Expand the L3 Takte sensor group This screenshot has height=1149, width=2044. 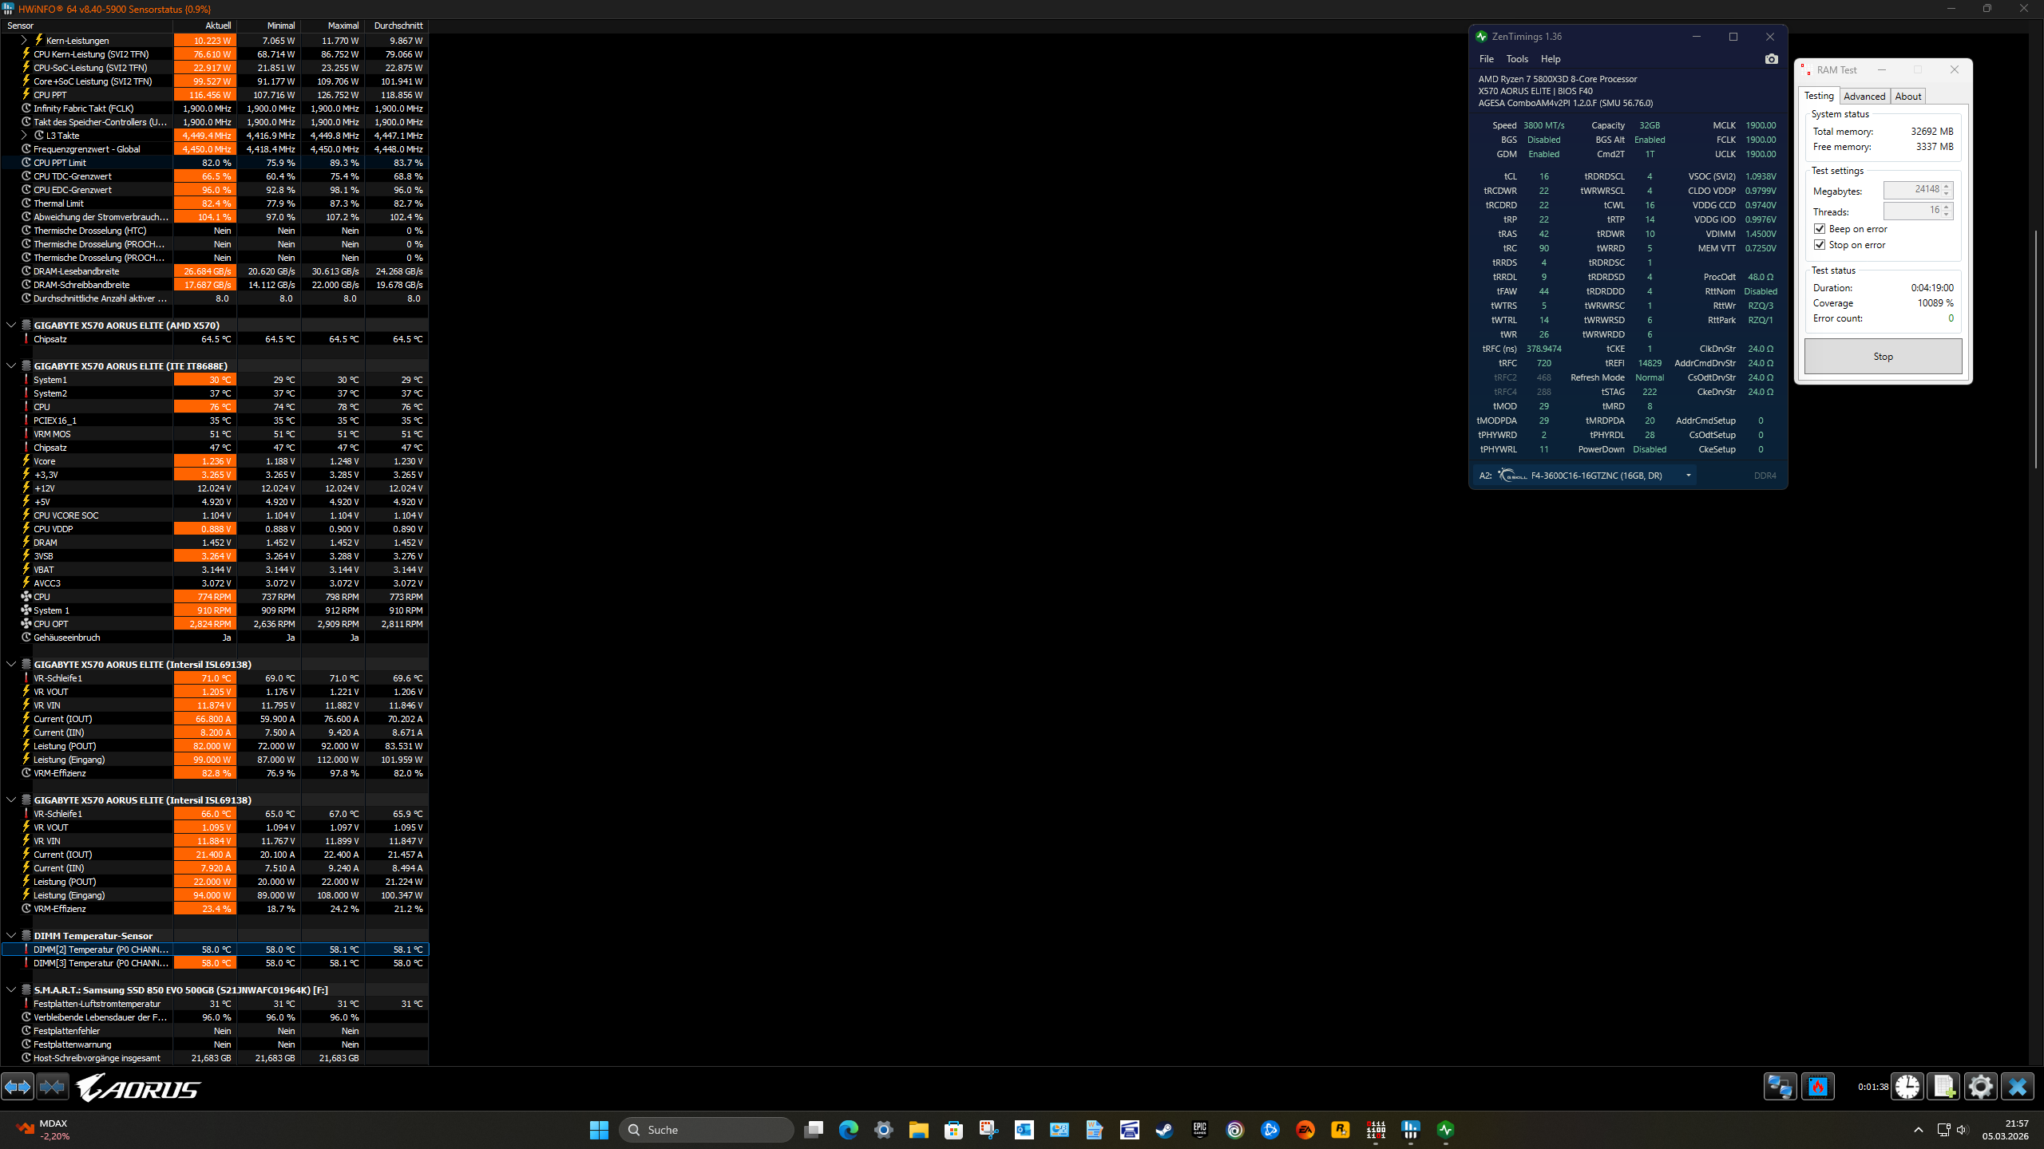23,135
